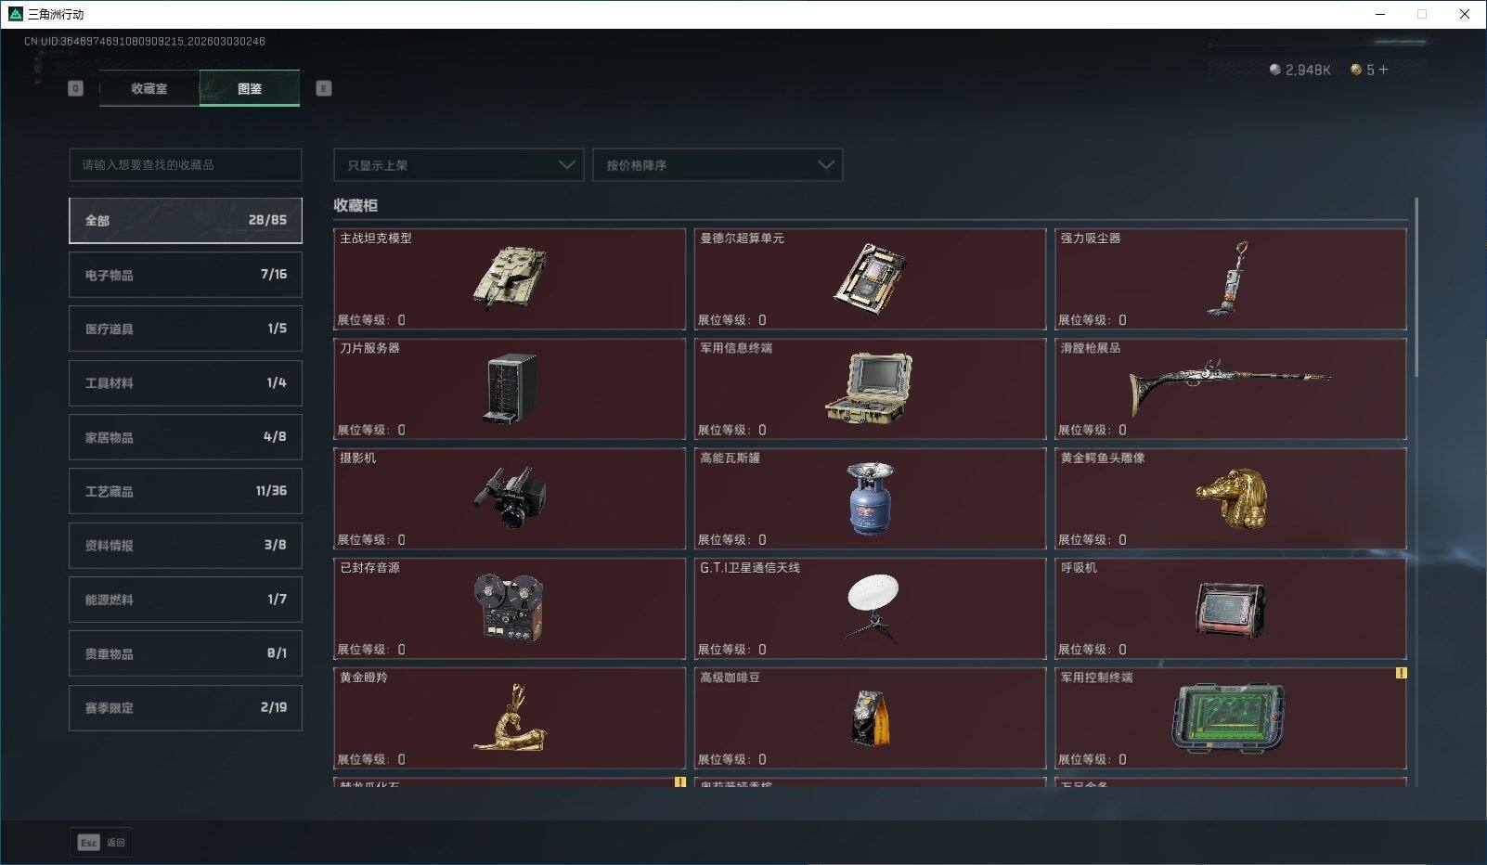The height and width of the screenshot is (865, 1487).
Task: Click the plus icon to add gold coins
Action: 1382,68
